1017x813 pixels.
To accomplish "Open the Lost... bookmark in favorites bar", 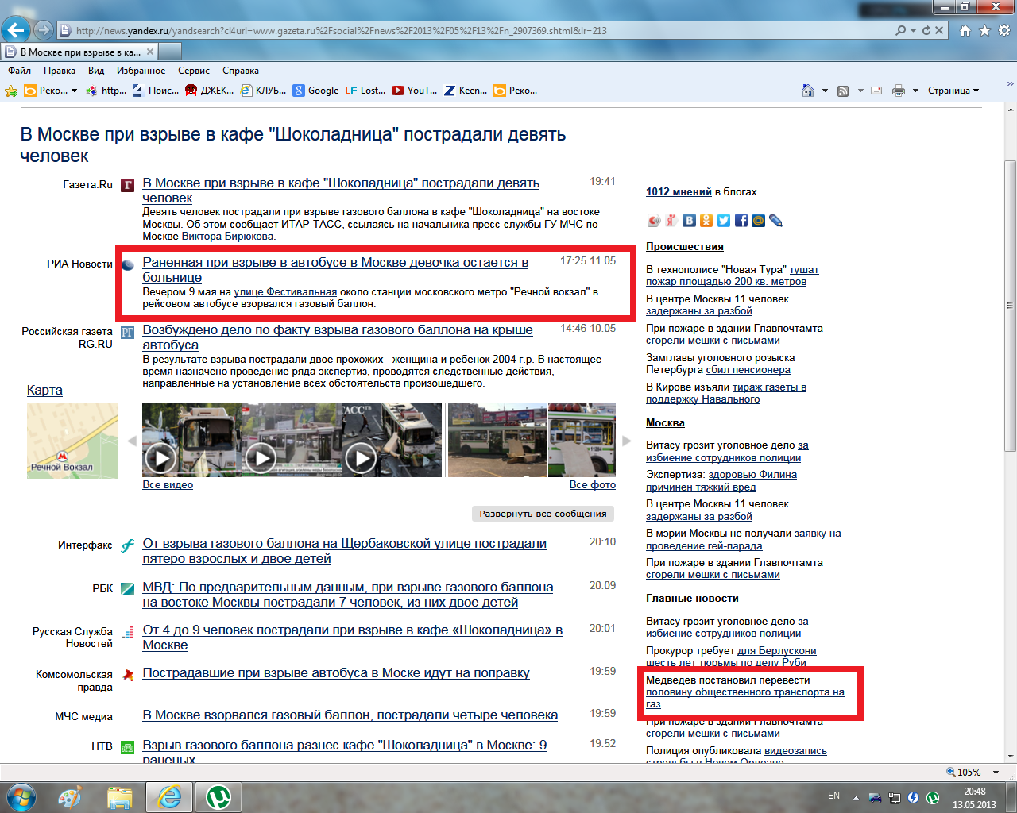I will [x=365, y=91].
